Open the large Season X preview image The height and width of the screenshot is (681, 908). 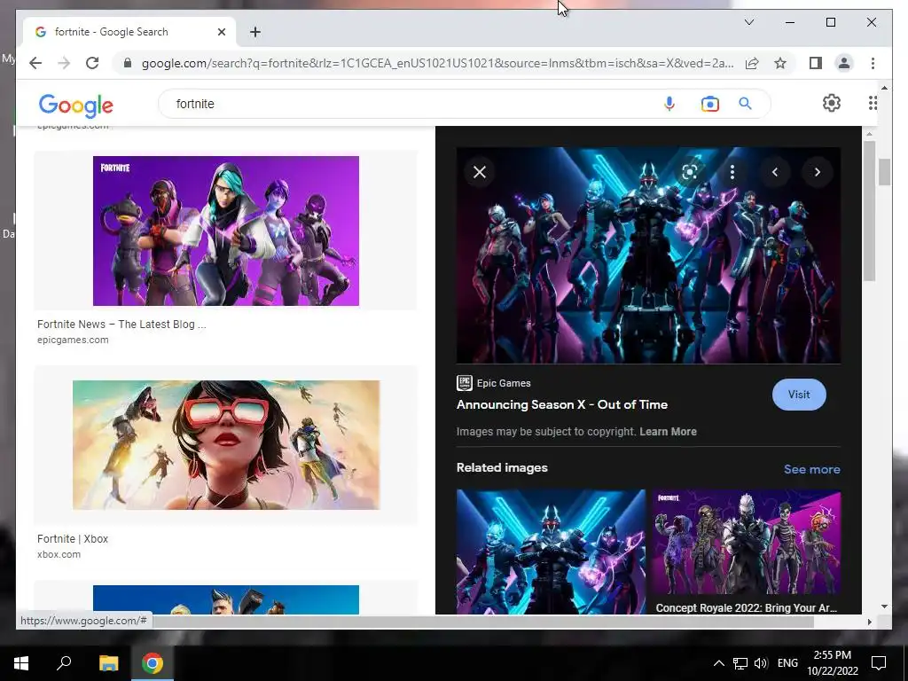(648, 254)
